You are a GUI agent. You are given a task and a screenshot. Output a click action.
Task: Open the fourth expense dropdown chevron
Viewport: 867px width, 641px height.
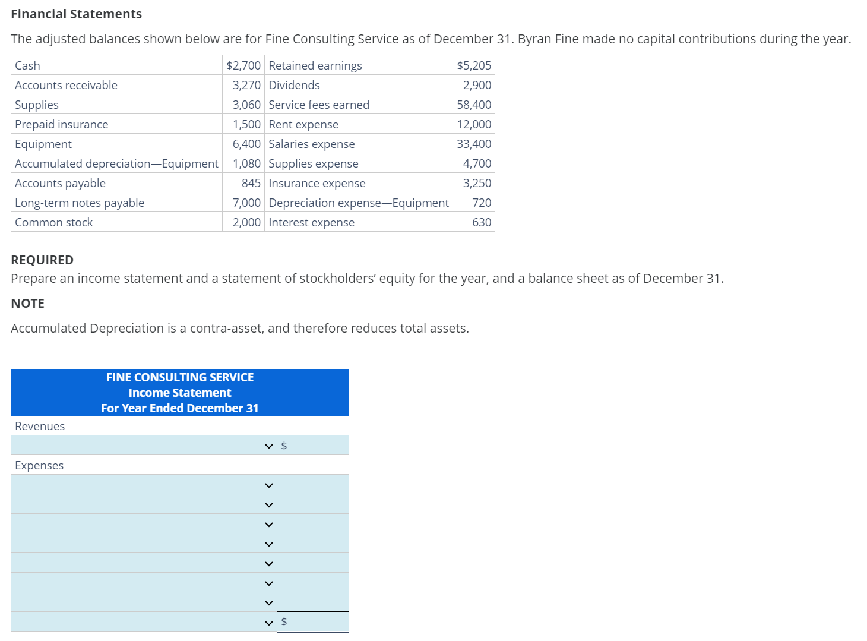point(268,544)
